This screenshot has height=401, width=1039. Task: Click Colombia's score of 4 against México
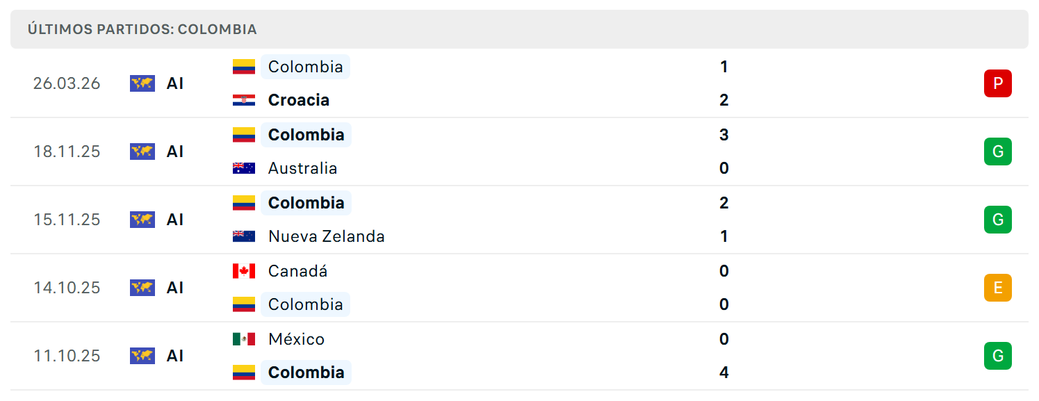pyautogui.click(x=724, y=373)
